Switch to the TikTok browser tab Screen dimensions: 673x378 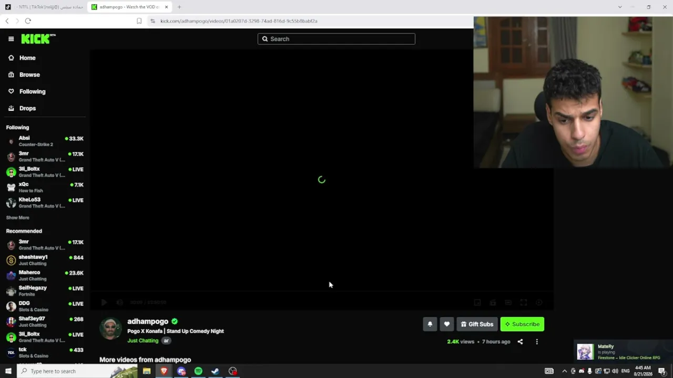click(44, 7)
